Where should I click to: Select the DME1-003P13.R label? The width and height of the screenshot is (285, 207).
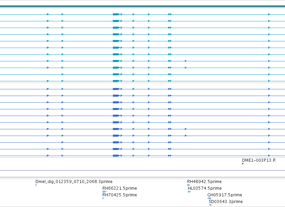click(x=259, y=160)
